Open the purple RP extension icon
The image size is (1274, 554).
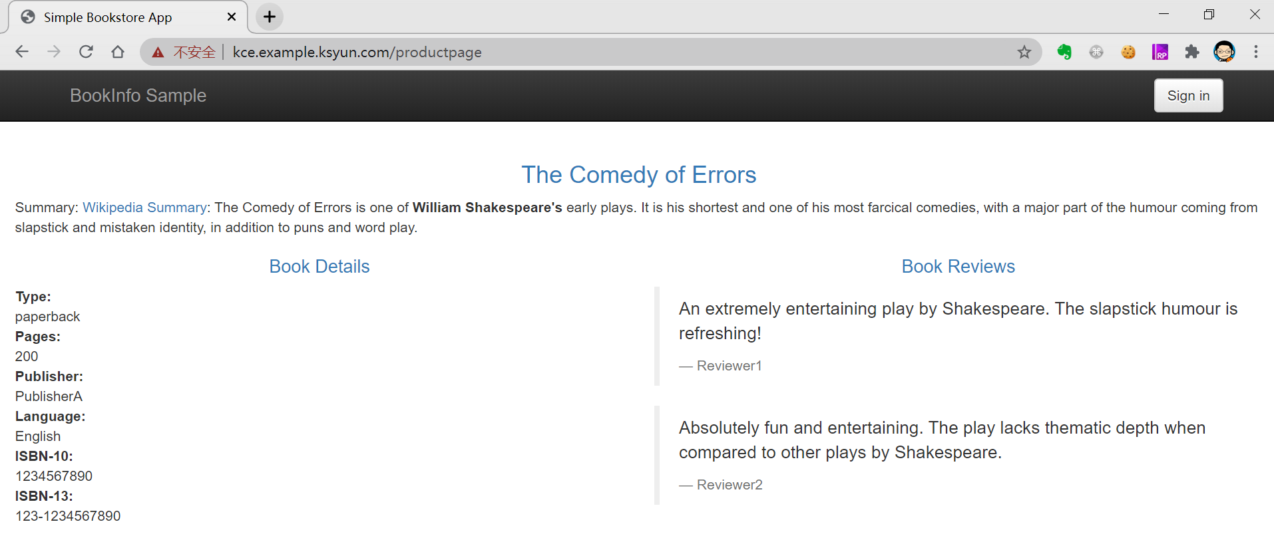pyautogui.click(x=1160, y=52)
